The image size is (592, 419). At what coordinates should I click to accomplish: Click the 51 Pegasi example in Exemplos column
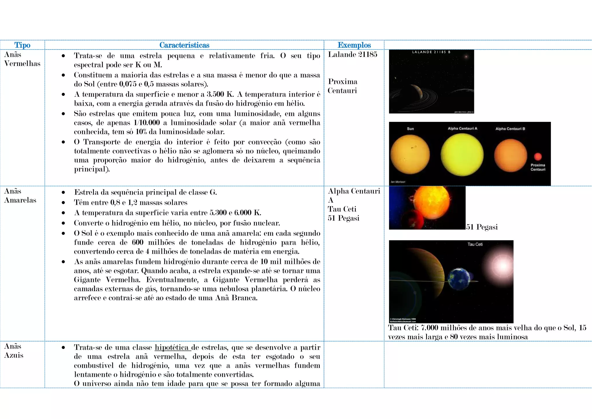click(x=343, y=218)
